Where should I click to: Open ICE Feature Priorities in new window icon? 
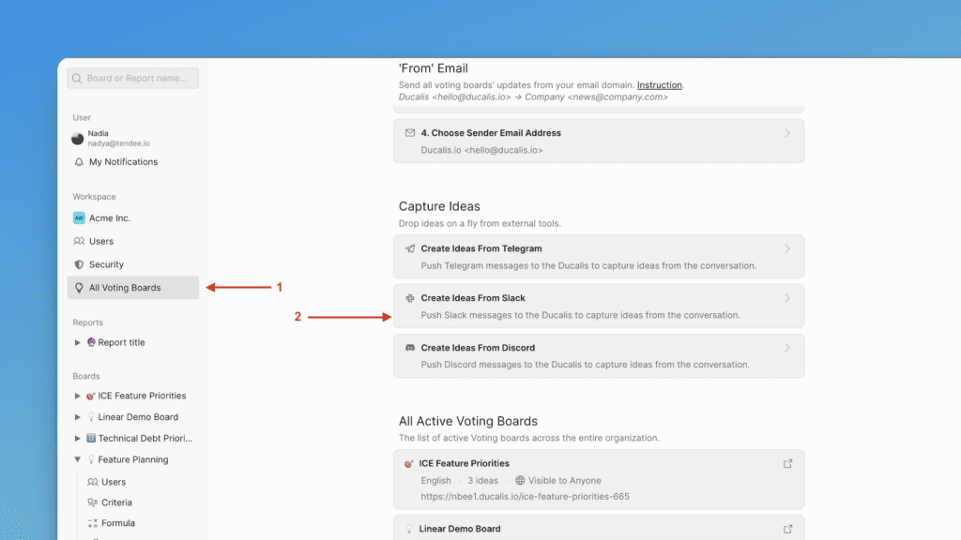tap(788, 463)
